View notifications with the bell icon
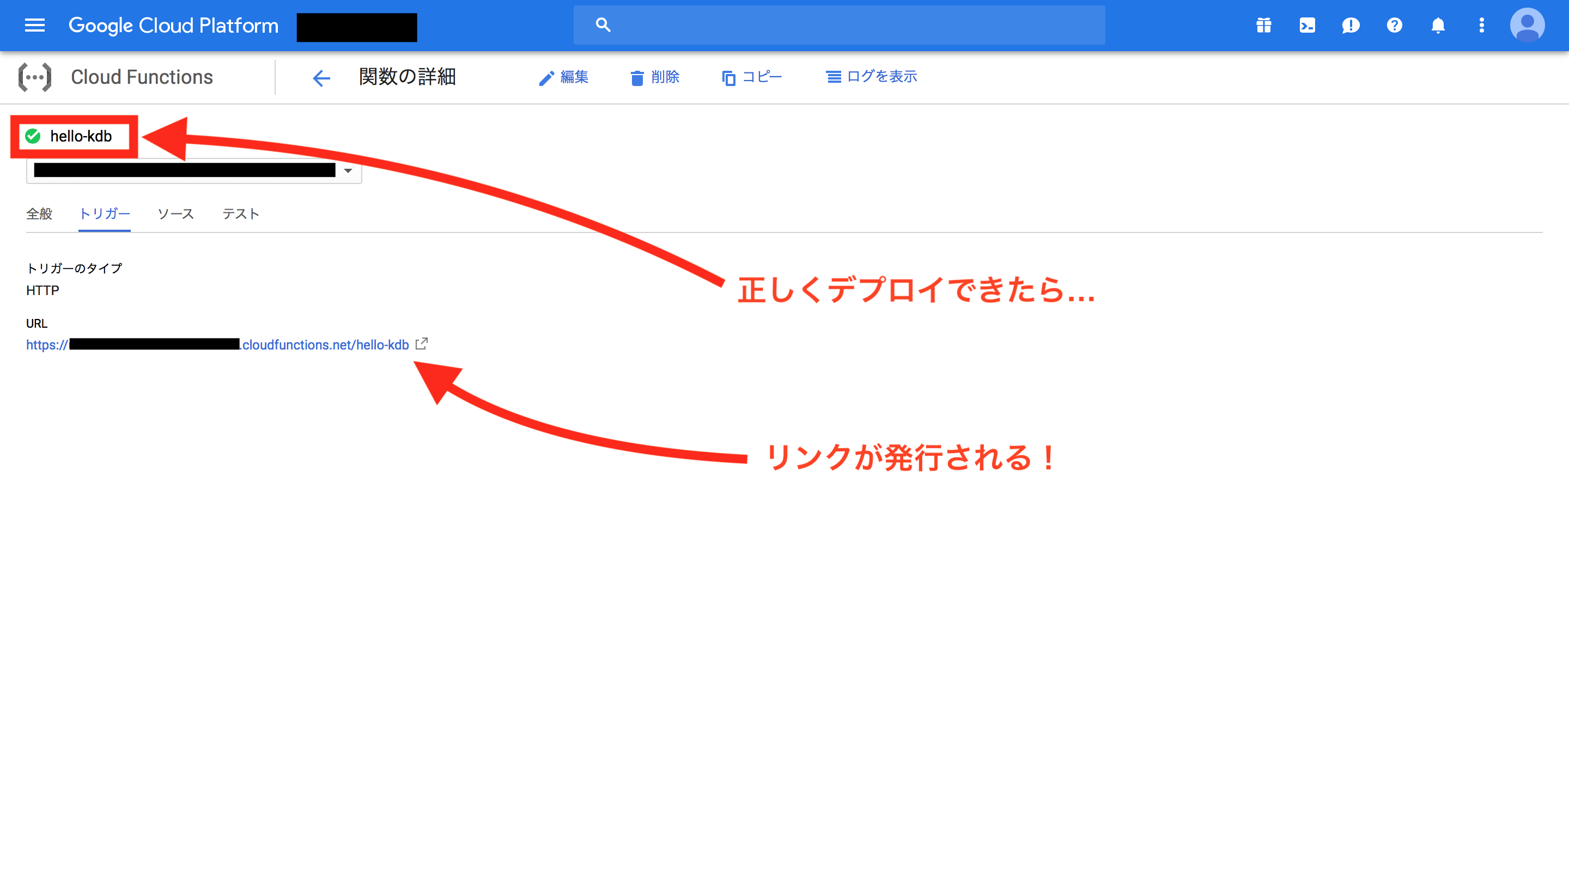Viewport: 1569px width, 883px height. (1439, 25)
